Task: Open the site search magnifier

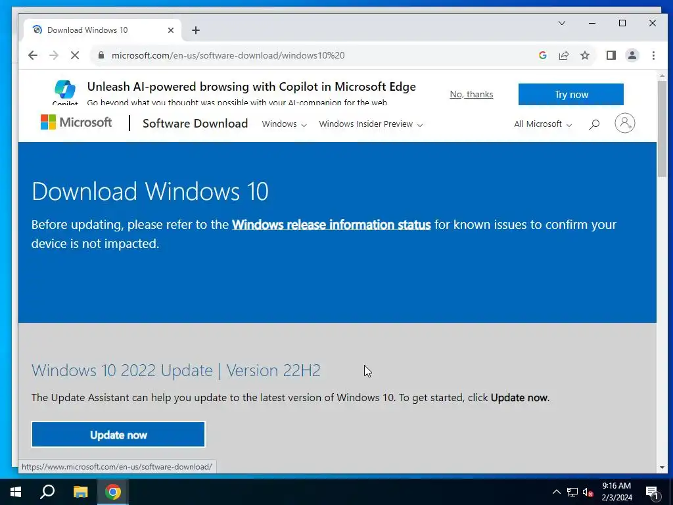Action: click(x=594, y=124)
